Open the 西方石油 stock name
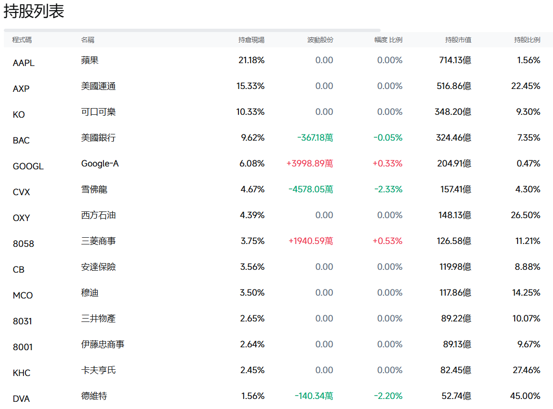 tap(99, 215)
